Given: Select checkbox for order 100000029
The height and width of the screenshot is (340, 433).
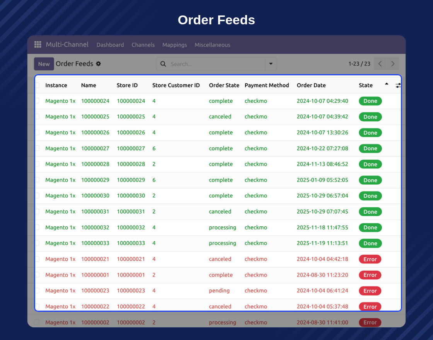Looking at the screenshot, I should tap(37, 180).
